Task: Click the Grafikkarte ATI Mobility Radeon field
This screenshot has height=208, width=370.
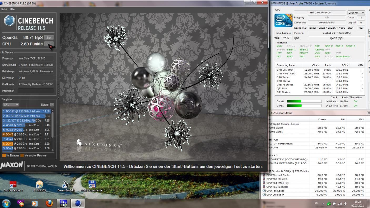Action: point(36,84)
